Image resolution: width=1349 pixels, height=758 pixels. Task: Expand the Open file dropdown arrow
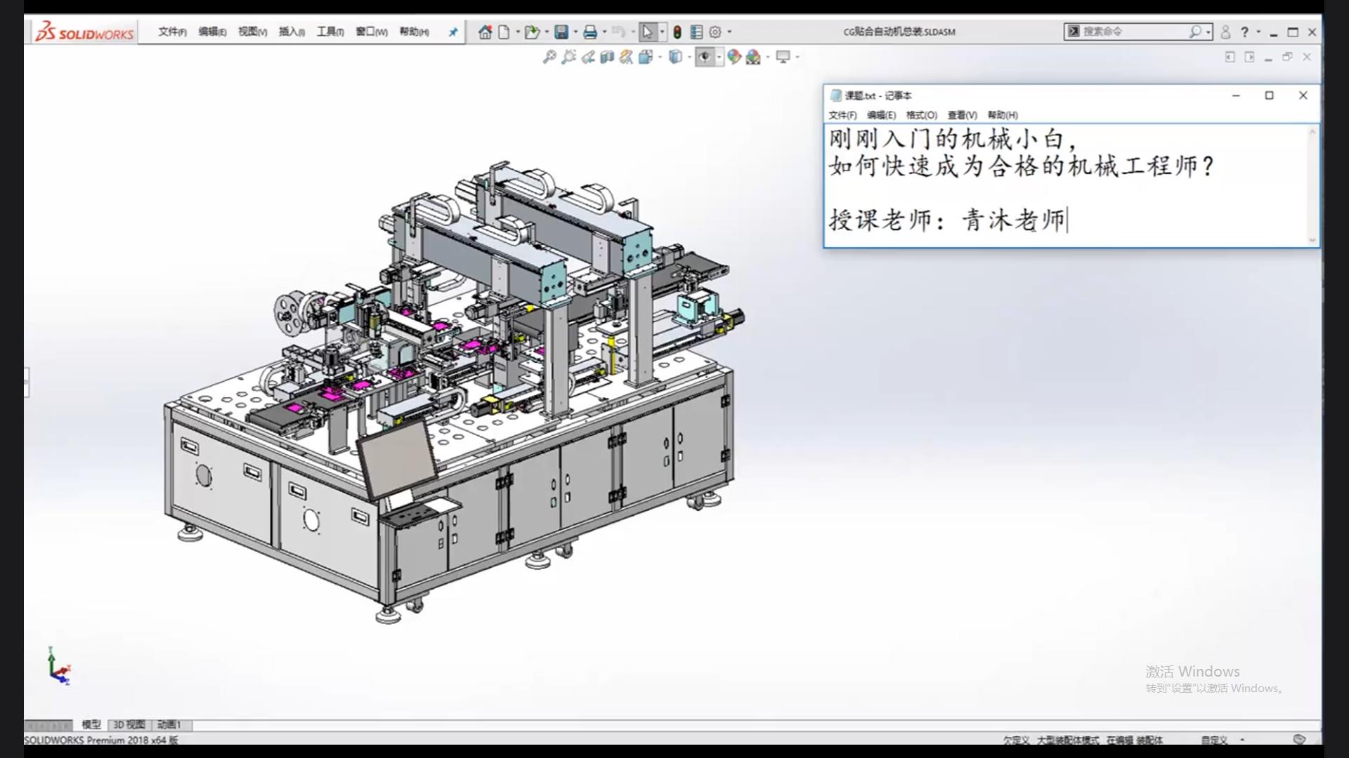coord(547,32)
